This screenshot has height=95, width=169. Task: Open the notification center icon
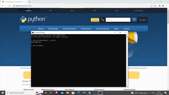coord(166,93)
